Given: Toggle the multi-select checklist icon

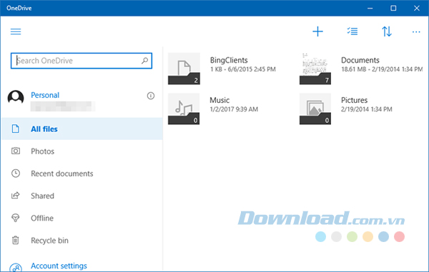Looking at the screenshot, I should pos(352,31).
